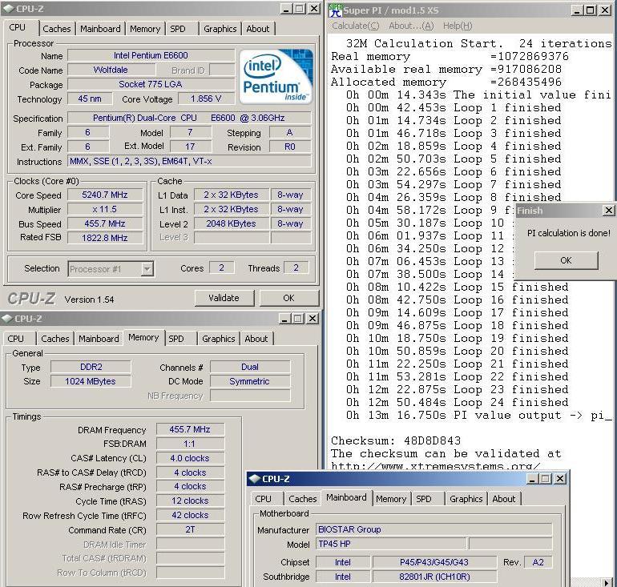Select CPU tab in the Mainboard CPU-Z window
Viewport: 617px width, 587px height.
263,499
